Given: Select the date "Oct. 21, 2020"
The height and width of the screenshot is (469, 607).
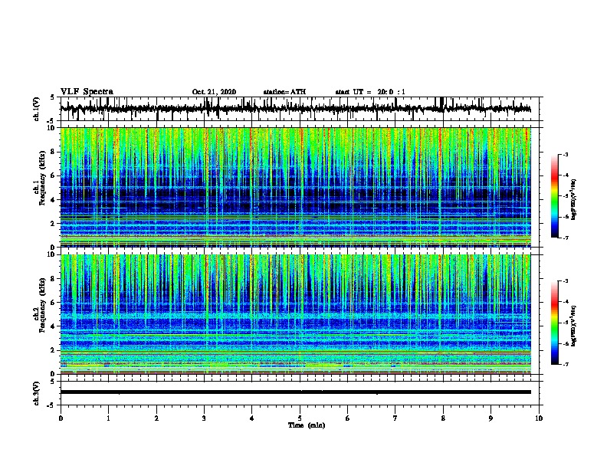Looking at the screenshot, I should (214, 92).
